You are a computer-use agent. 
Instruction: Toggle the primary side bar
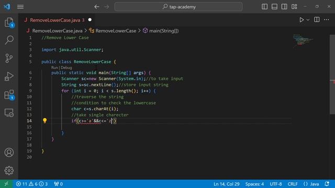pos(264,7)
